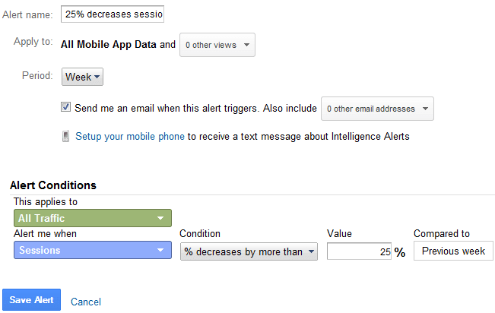Open the Period Week dropdown

82,77
